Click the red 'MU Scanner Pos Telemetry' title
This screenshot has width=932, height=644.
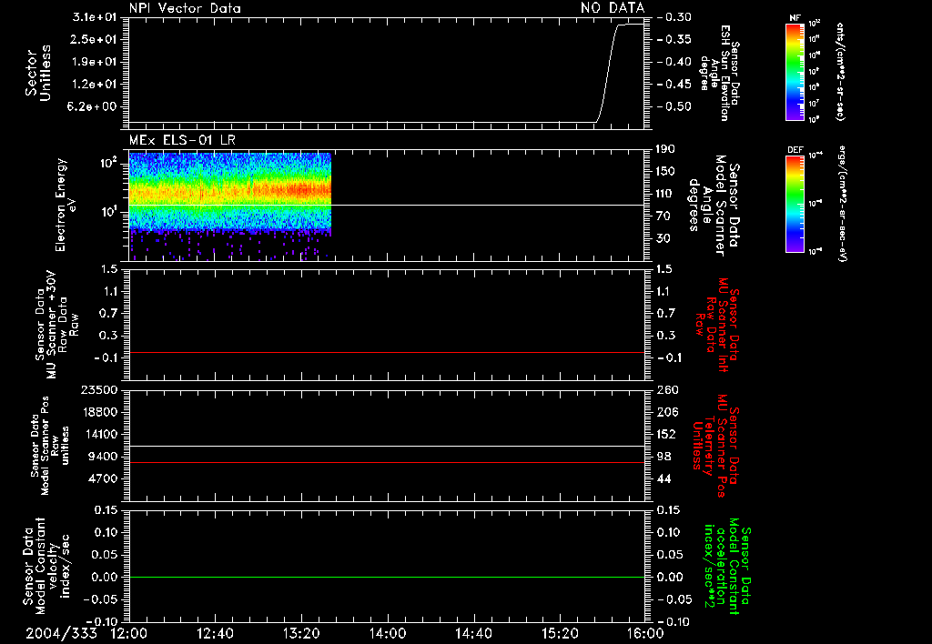tap(715, 446)
